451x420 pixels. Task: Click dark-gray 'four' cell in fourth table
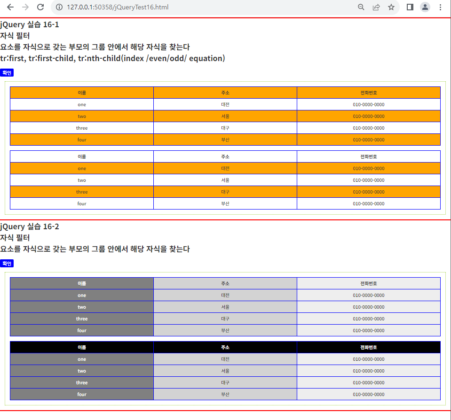[x=82, y=395]
